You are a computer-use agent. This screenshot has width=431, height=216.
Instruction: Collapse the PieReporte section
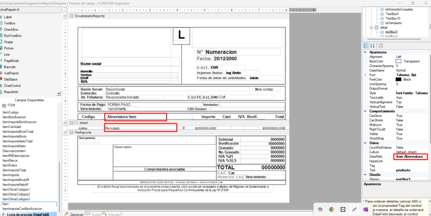click(71, 132)
